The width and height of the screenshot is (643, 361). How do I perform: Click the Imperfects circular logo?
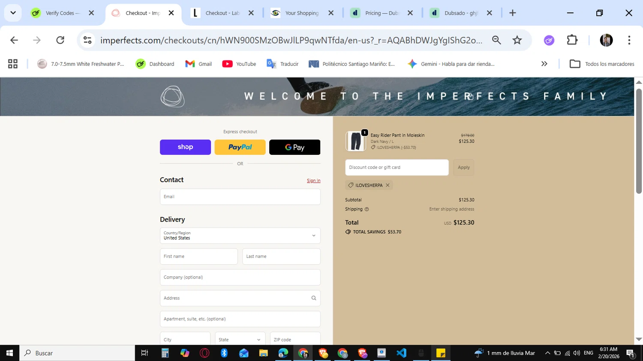point(172,97)
